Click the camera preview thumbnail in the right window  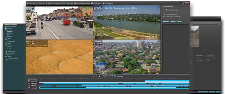click(195, 36)
